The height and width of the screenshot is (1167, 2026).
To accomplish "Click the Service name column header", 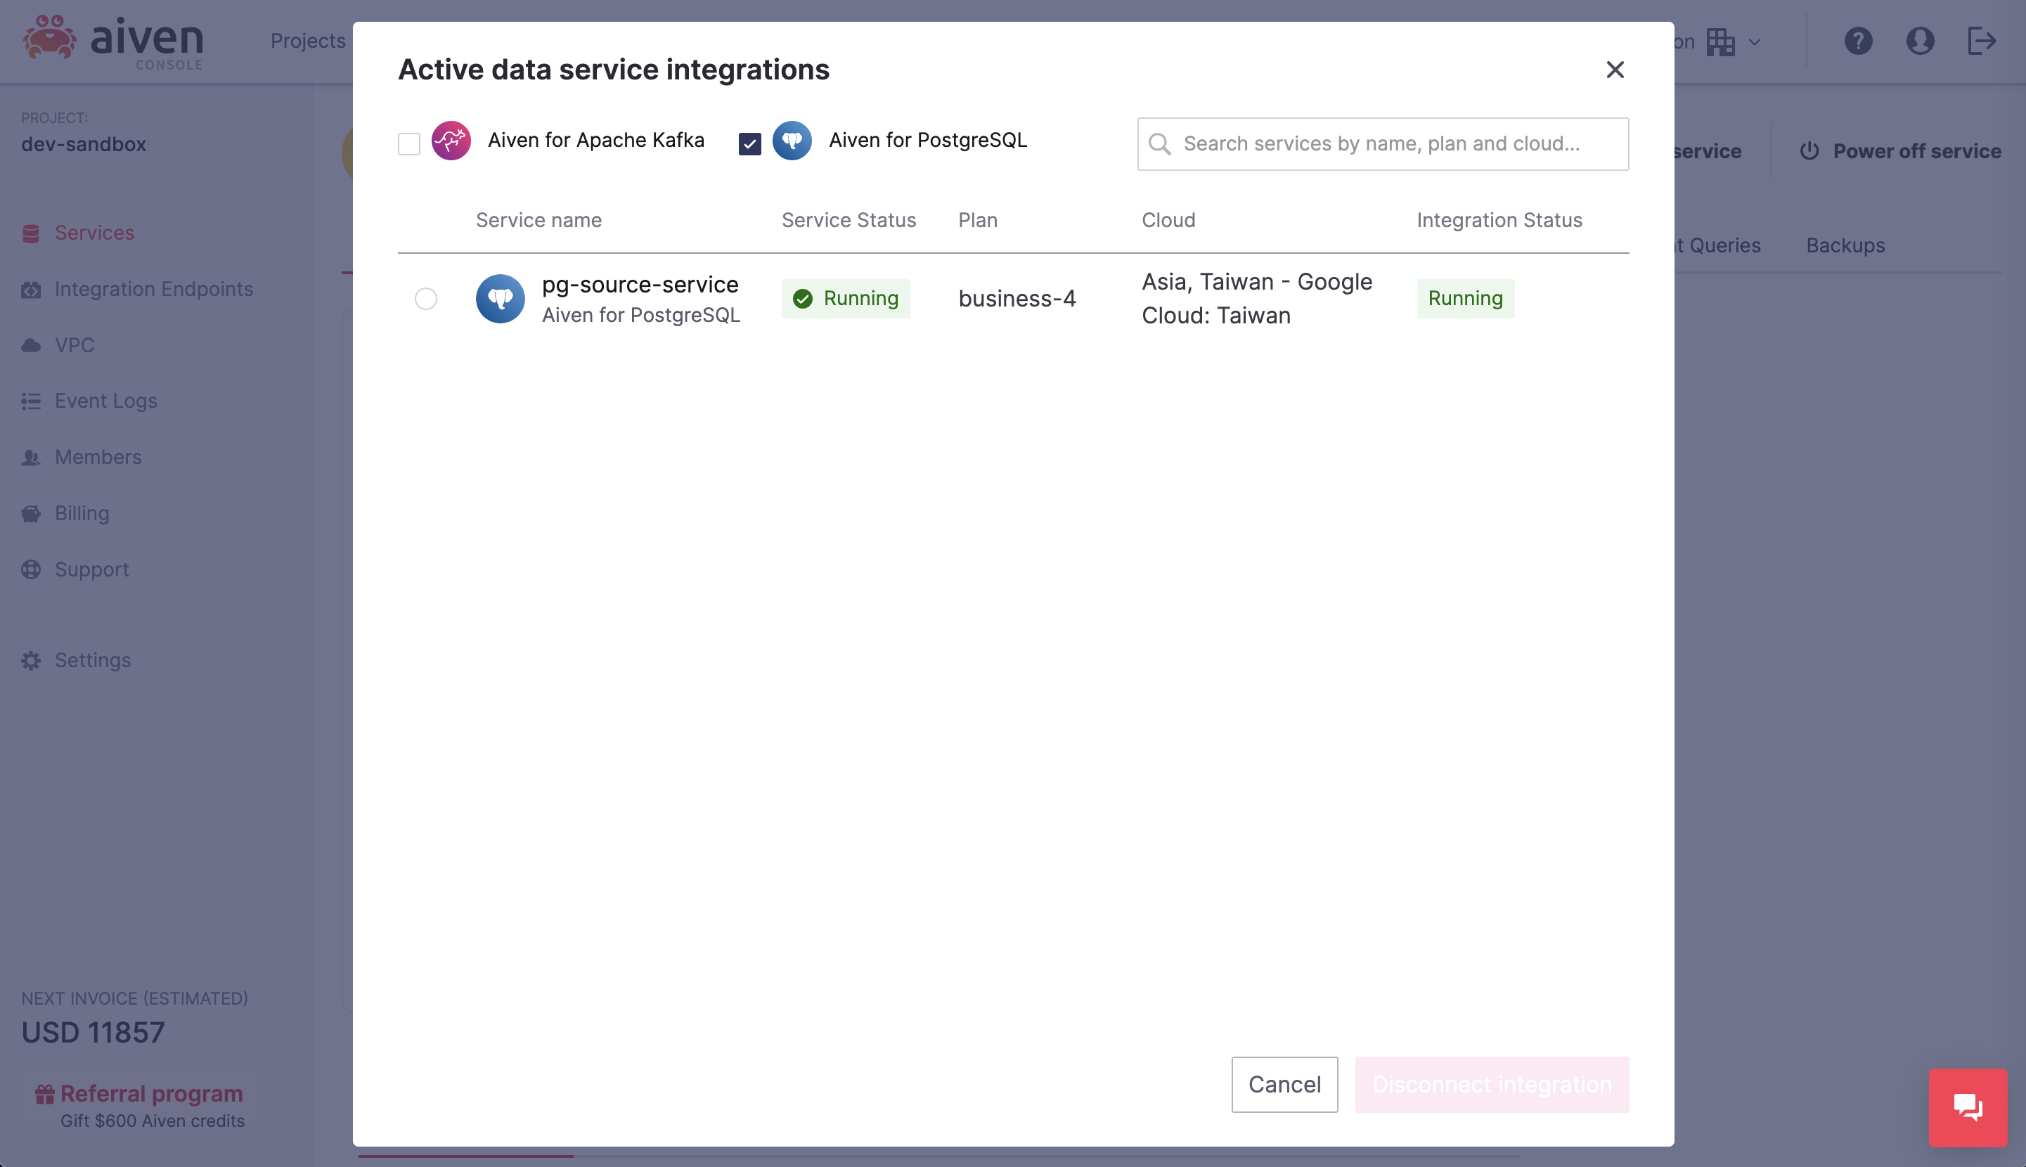I will (x=538, y=221).
